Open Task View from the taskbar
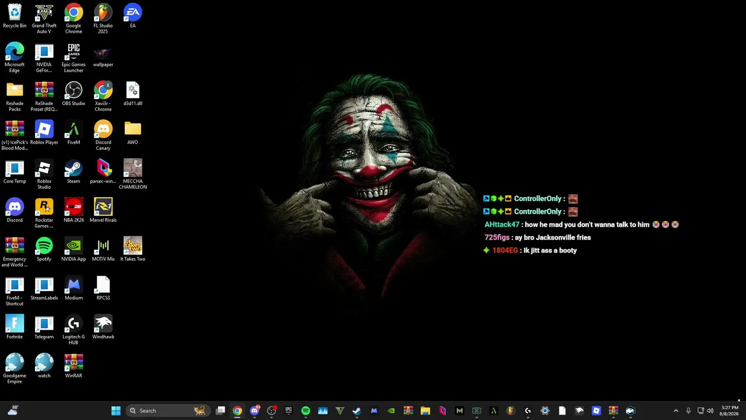The height and width of the screenshot is (420, 746). 220,411
